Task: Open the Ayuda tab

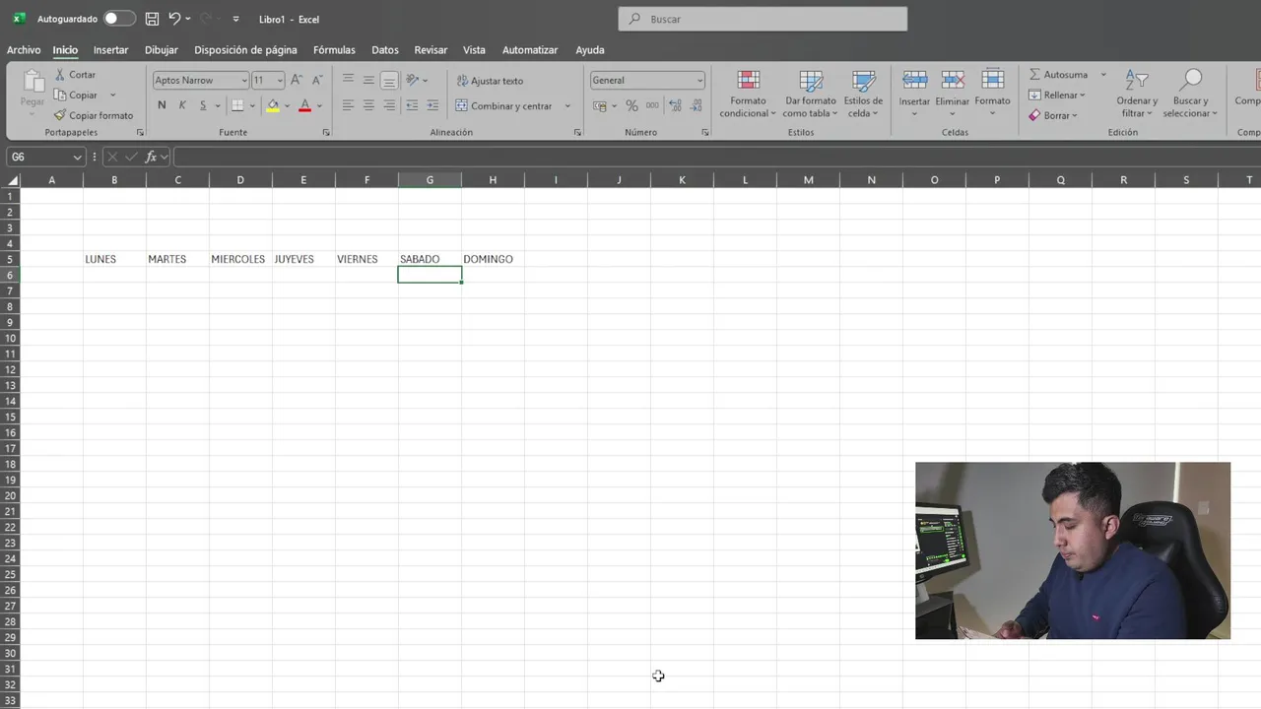Action: [x=590, y=50]
